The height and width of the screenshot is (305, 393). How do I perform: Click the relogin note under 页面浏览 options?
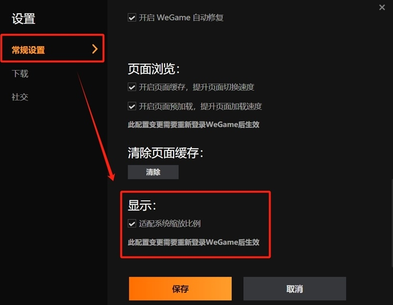click(x=194, y=124)
